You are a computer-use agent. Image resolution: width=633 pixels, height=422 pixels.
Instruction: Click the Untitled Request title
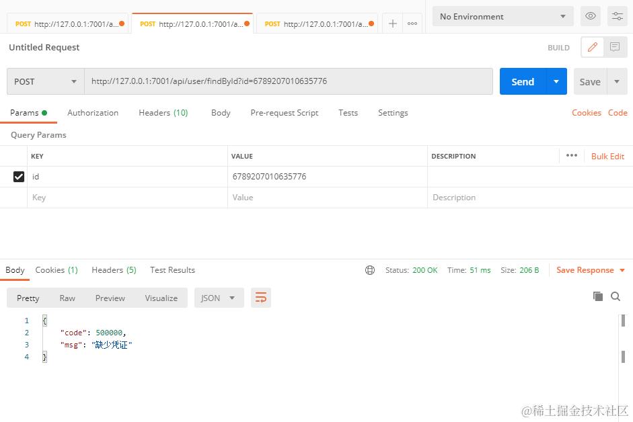(44, 47)
